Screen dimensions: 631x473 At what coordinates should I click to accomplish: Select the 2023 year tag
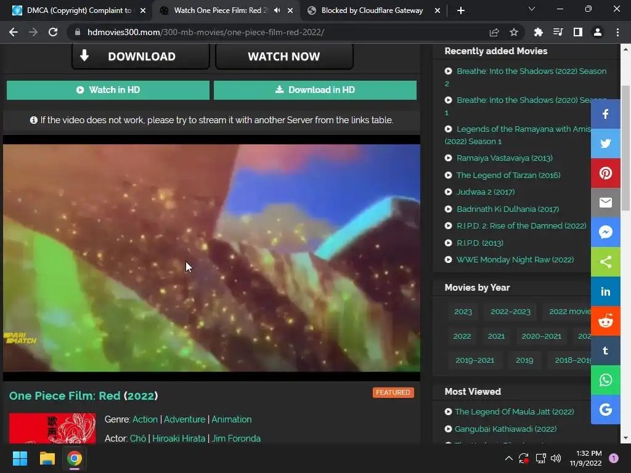pyautogui.click(x=463, y=311)
